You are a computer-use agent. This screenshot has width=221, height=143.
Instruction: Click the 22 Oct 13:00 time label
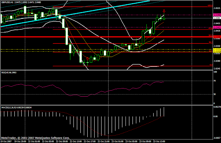pyautogui.click(x=76, y=141)
